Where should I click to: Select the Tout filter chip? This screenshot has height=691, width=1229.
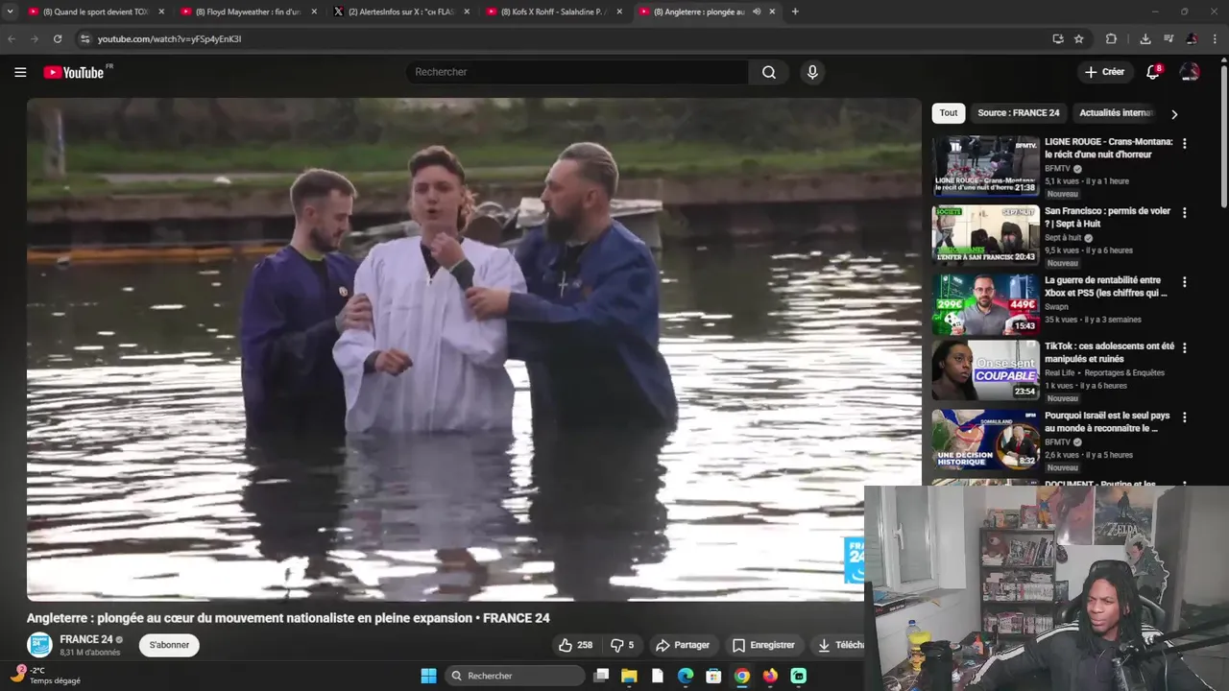949,113
